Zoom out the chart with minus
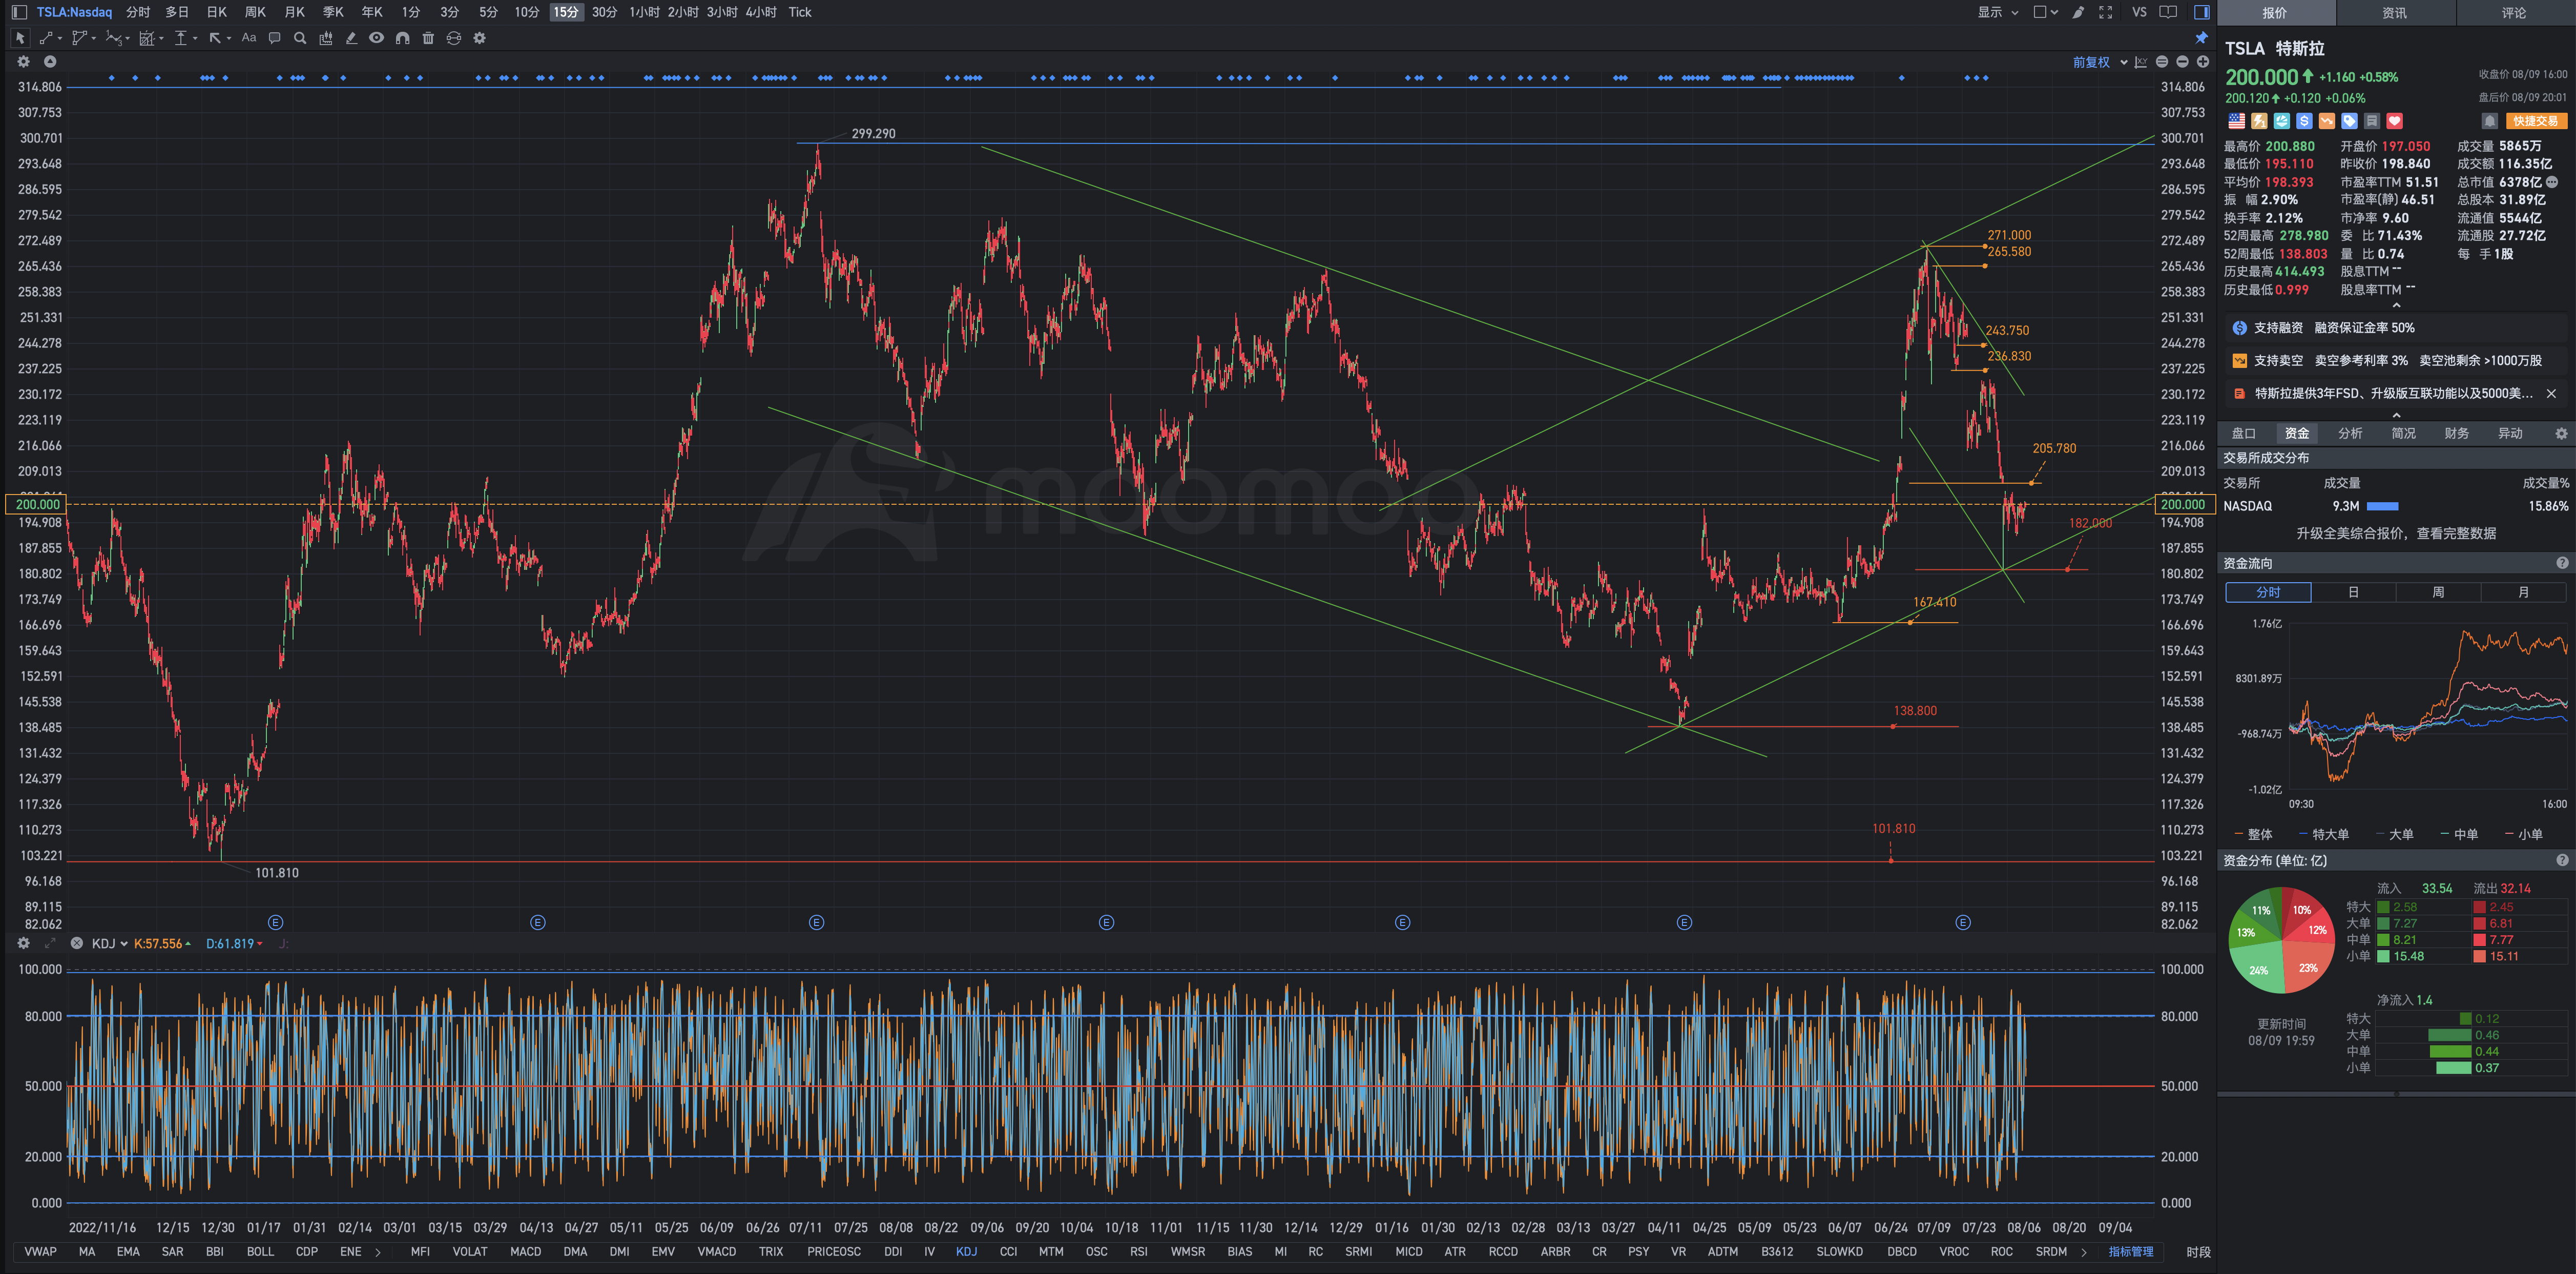Viewport: 2576px width, 1274px height. pos(2182,62)
